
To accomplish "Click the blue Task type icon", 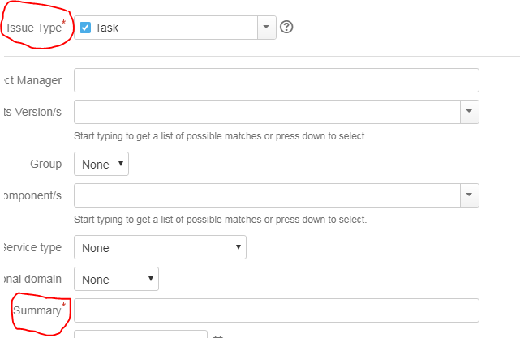I will (x=85, y=28).
